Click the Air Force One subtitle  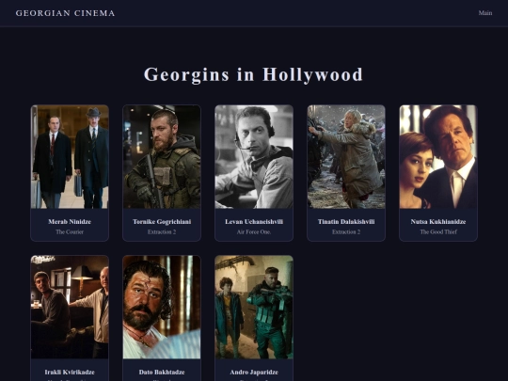coord(254,232)
